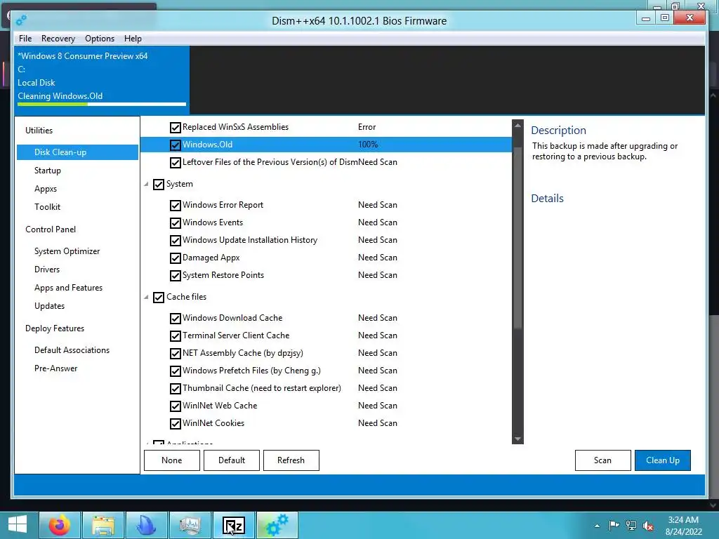Toggle WinINet Web Cache checkbox
The height and width of the screenshot is (539, 719).
pyautogui.click(x=175, y=406)
